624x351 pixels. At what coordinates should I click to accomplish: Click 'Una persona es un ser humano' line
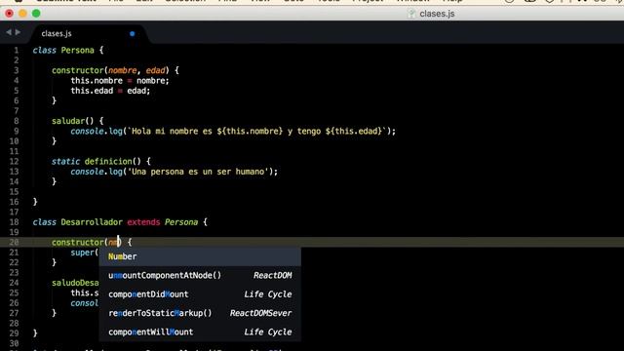[174, 172]
